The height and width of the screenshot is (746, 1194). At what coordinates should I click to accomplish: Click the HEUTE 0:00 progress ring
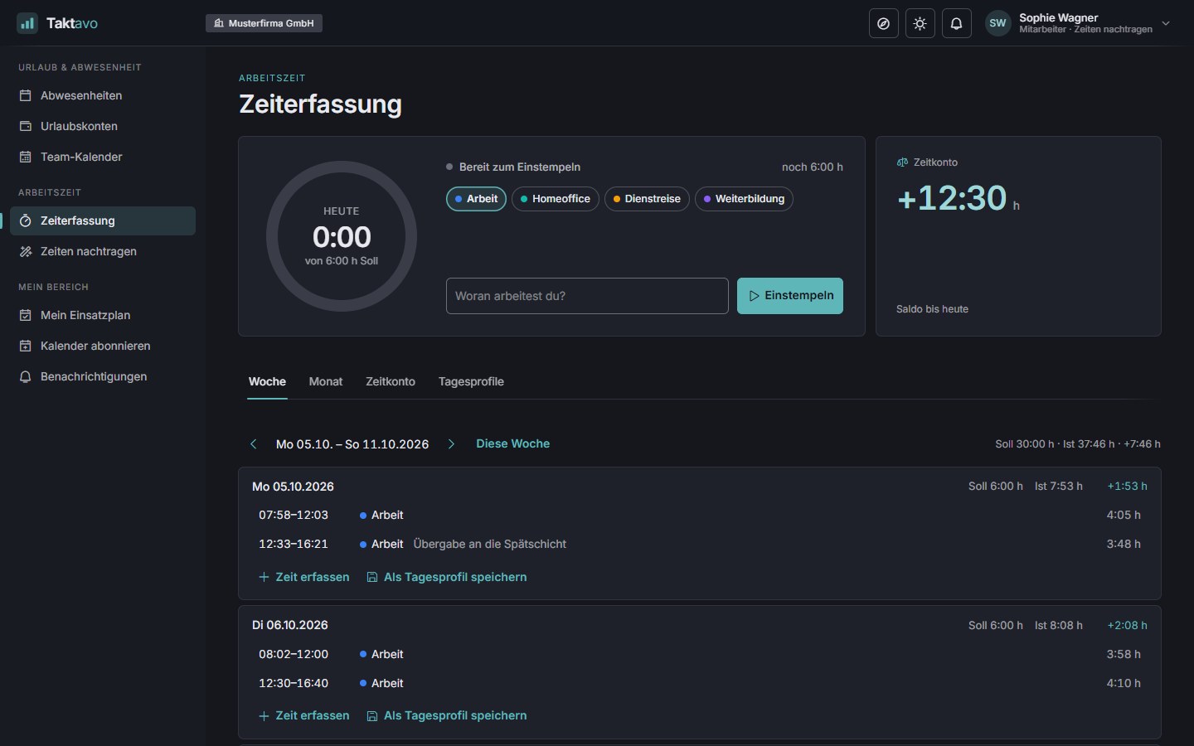(x=342, y=236)
